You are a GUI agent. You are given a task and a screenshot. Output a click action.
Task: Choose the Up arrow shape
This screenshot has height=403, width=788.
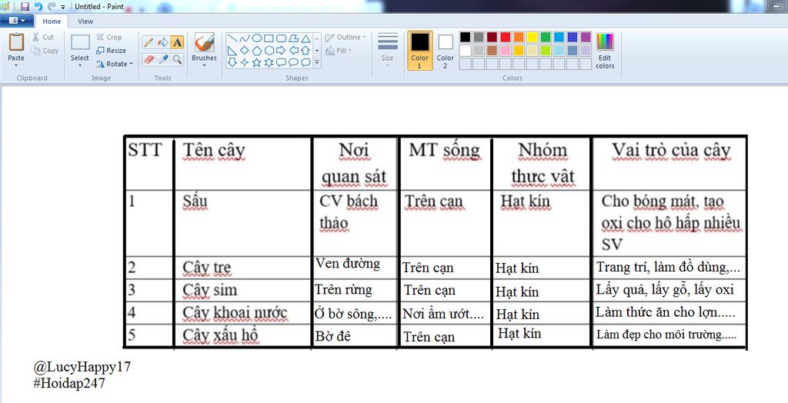click(x=306, y=50)
